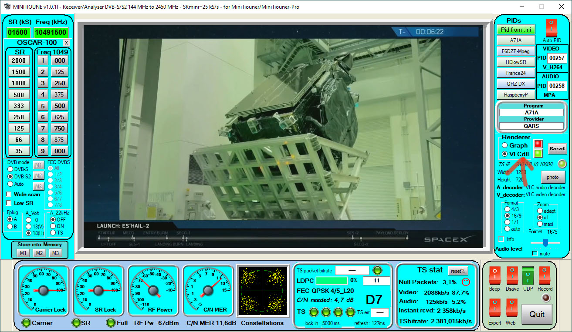Image resolution: width=572 pixels, height=332 pixels.
Task: Select symbol rate 35 preset
Action: tap(19, 151)
